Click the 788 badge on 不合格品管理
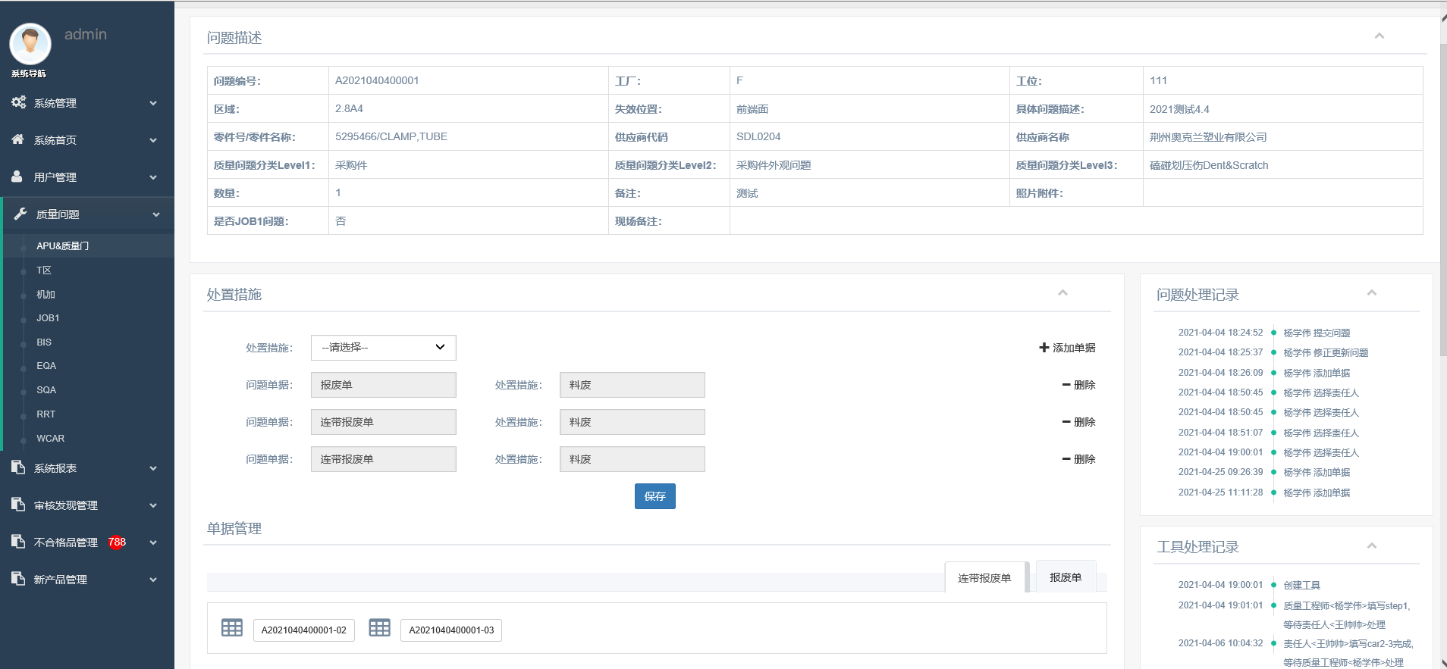1447x669 pixels. click(x=117, y=542)
